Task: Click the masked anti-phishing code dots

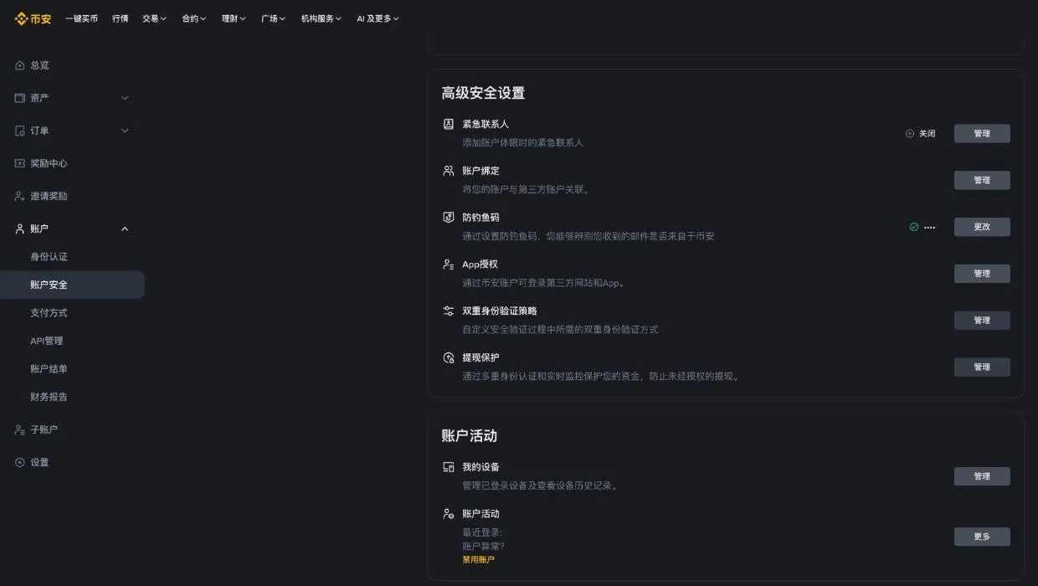Action: 929,228
